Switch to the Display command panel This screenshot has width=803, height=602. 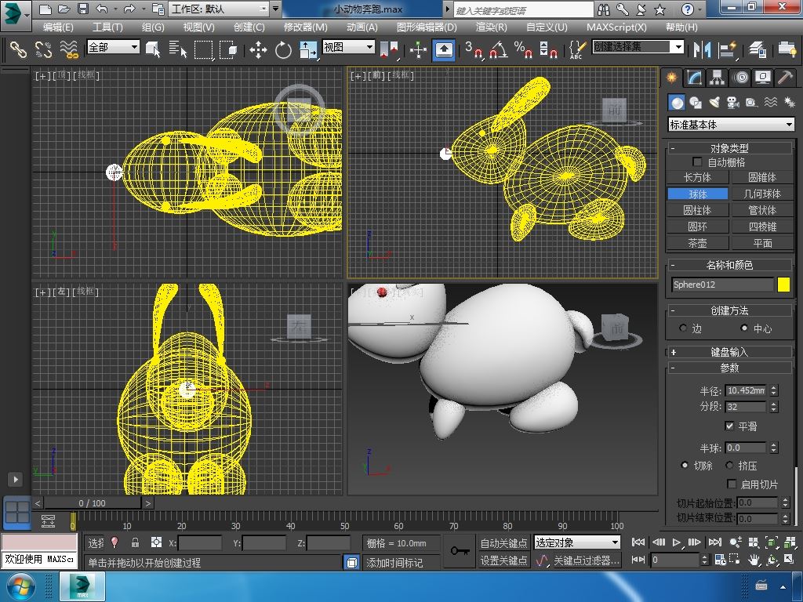point(763,78)
